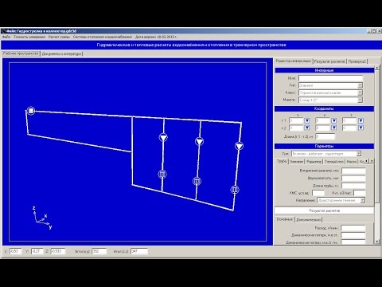Open the Направление dropdown
Screen dimensions: 382x287
363,200
